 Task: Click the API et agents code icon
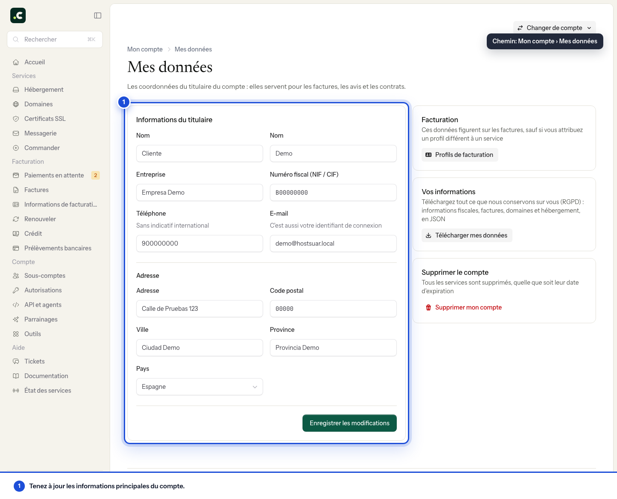[x=16, y=305]
